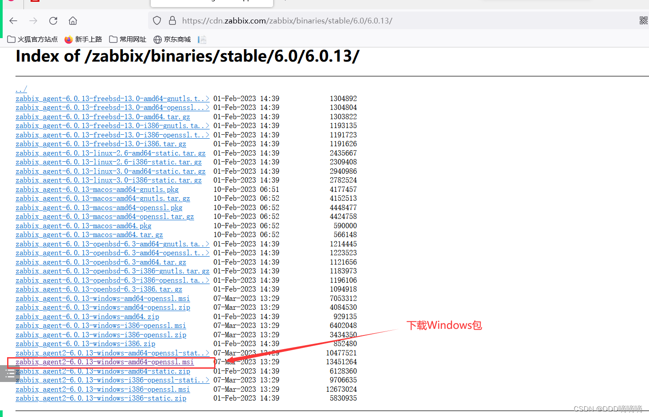The width and height of the screenshot is (649, 417).
Task: Select file size 13451264 text
Action: (341, 362)
